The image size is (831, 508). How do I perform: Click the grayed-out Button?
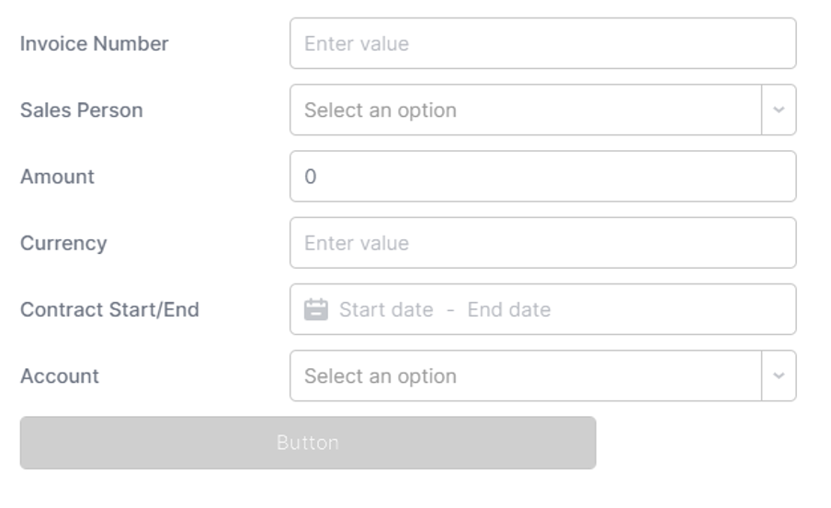(x=308, y=443)
